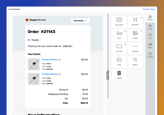Click the first item's $22.50 price
Screen dimensions: 164x115
(x=84, y=60)
